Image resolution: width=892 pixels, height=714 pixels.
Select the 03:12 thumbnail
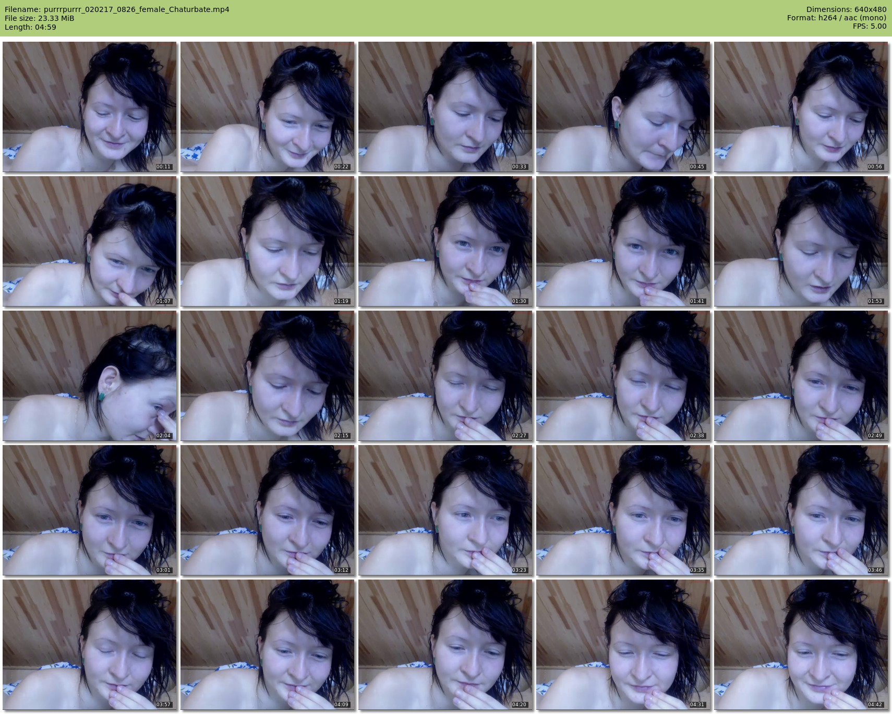[268, 510]
